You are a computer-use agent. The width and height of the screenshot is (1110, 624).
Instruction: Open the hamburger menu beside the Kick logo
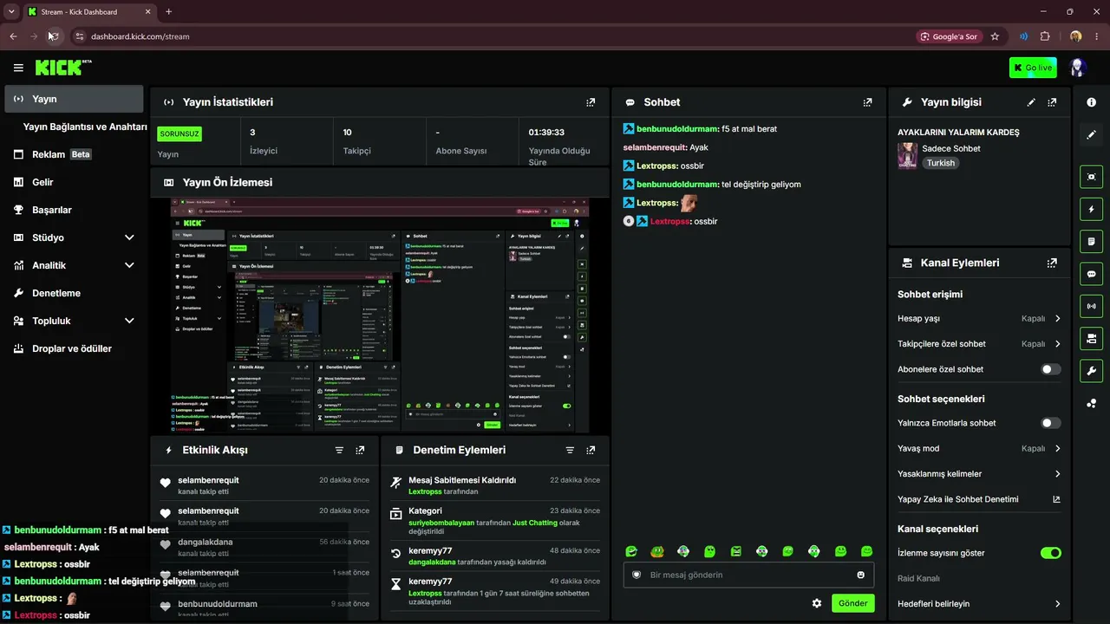[x=18, y=68]
